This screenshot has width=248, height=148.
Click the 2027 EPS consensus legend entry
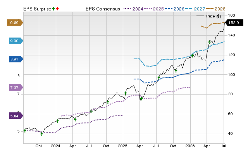[195, 9]
